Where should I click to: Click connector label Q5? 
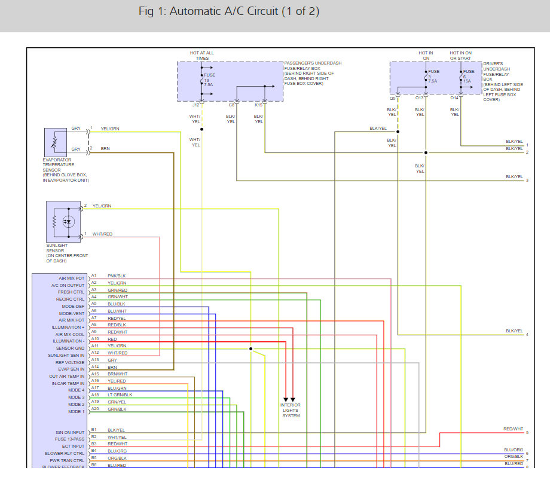click(393, 98)
